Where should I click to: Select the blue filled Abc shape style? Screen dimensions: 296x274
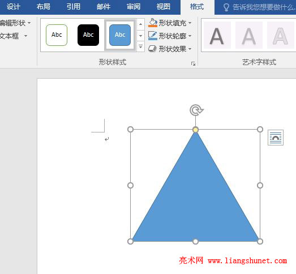(x=120, y=35)
